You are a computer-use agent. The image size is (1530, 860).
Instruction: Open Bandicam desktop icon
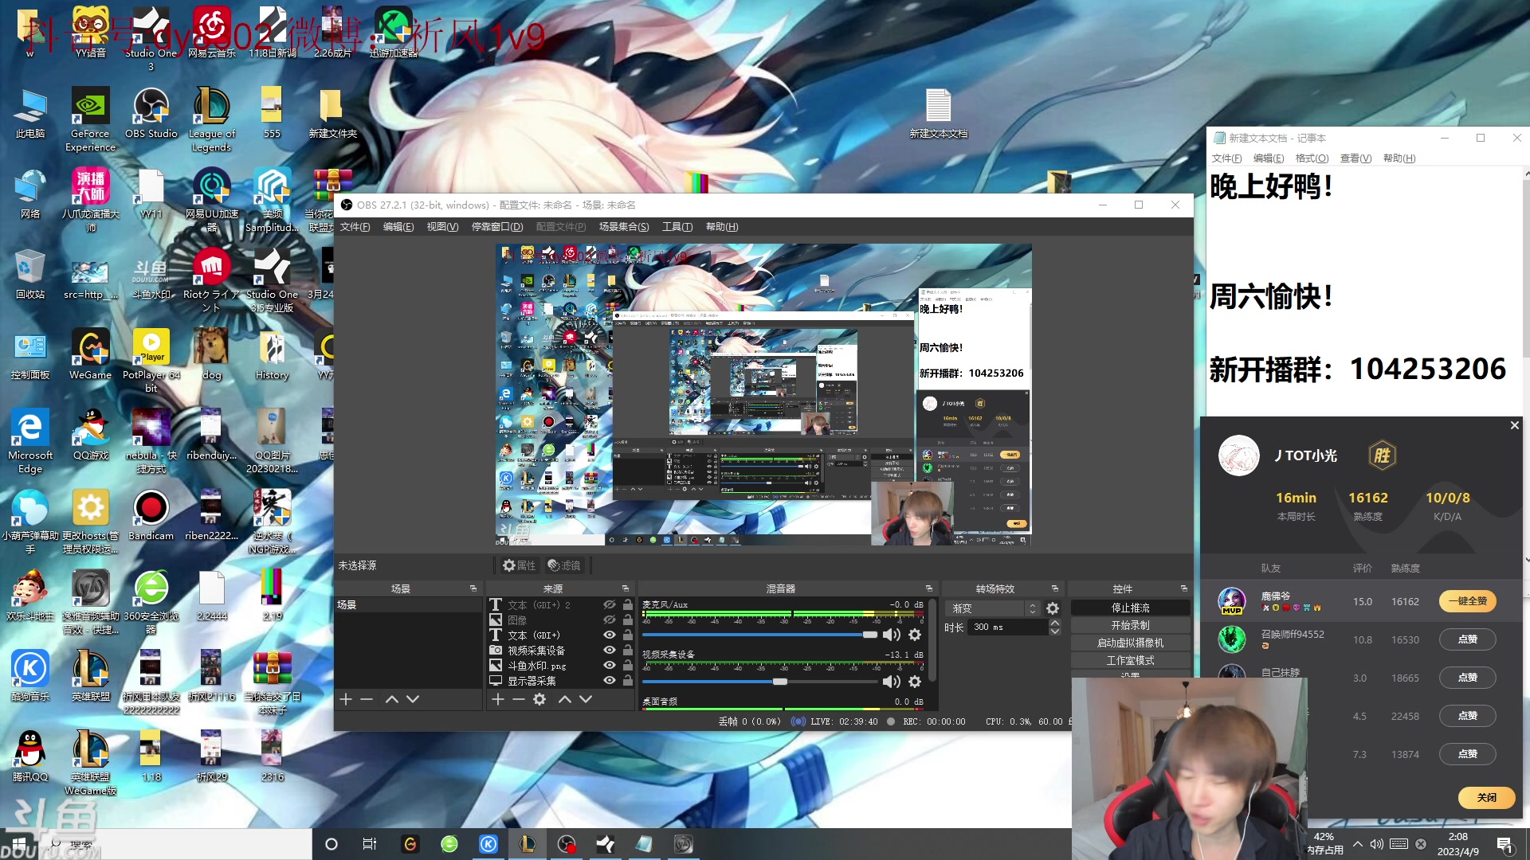tap(151, 515)
